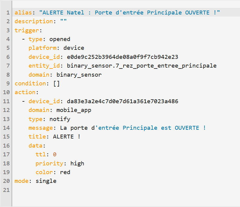Click the notify type value
The width and height of the screenshot is (240, 207).
pos(60,119)
